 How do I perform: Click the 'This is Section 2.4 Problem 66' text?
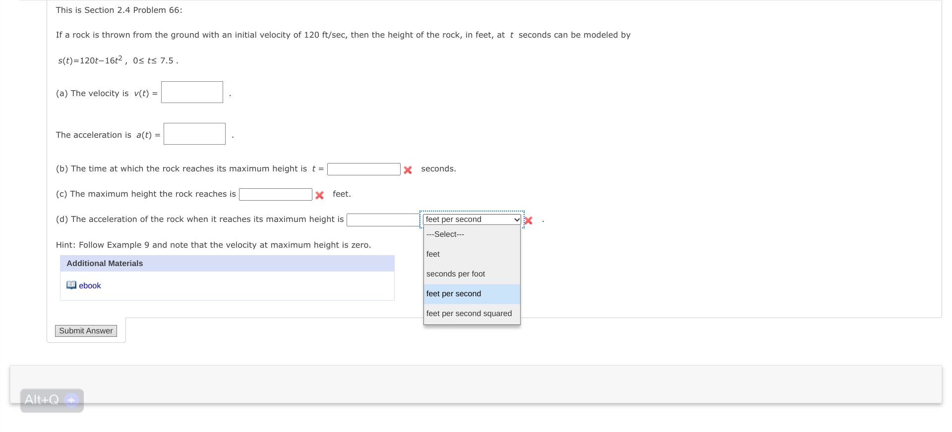(x=119, y=10)
